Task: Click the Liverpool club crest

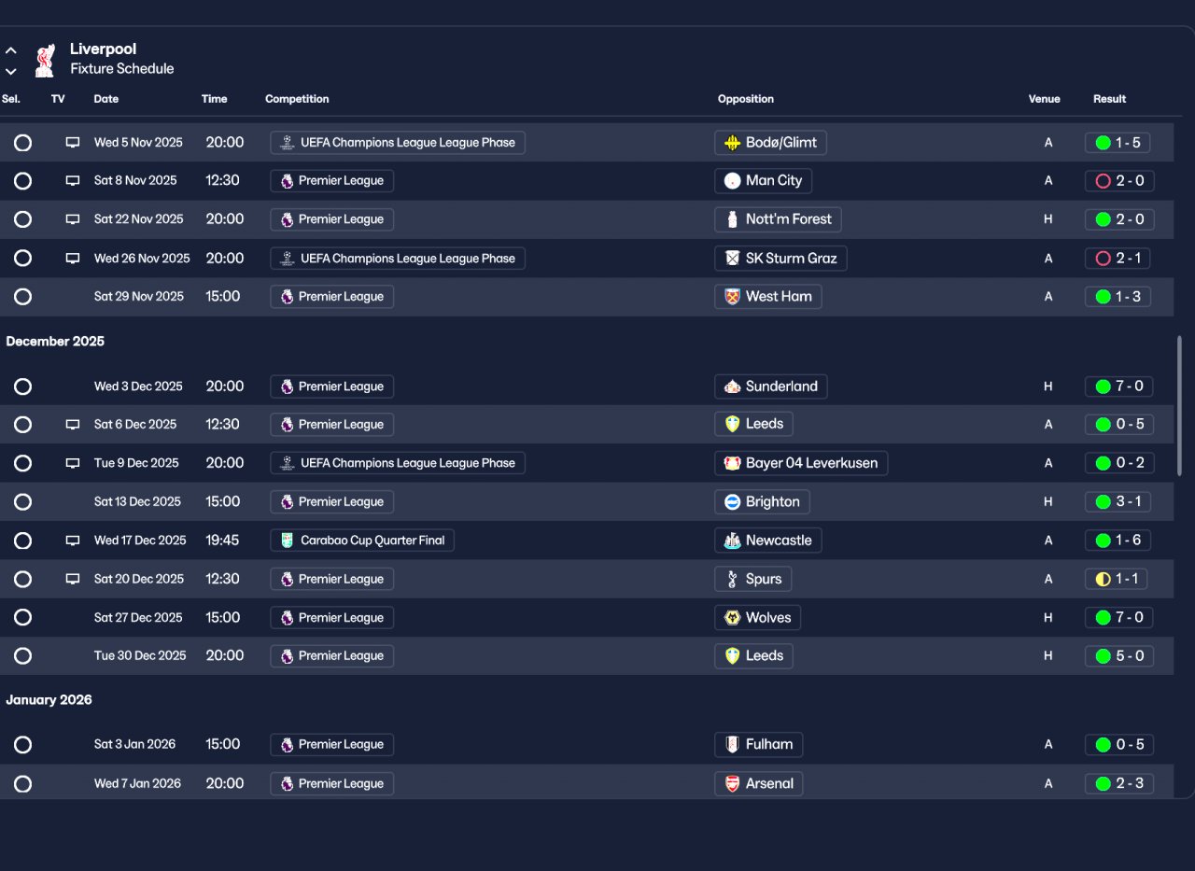Action: point(45,60)
